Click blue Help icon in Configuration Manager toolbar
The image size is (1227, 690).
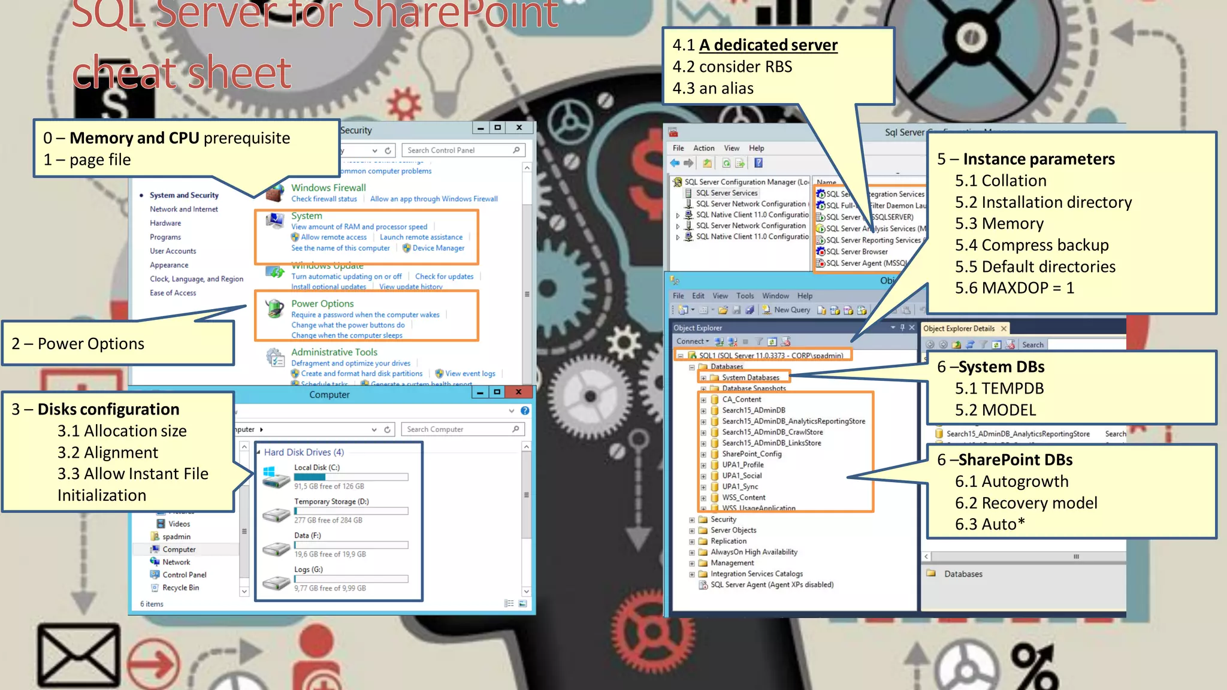[758, 163]
